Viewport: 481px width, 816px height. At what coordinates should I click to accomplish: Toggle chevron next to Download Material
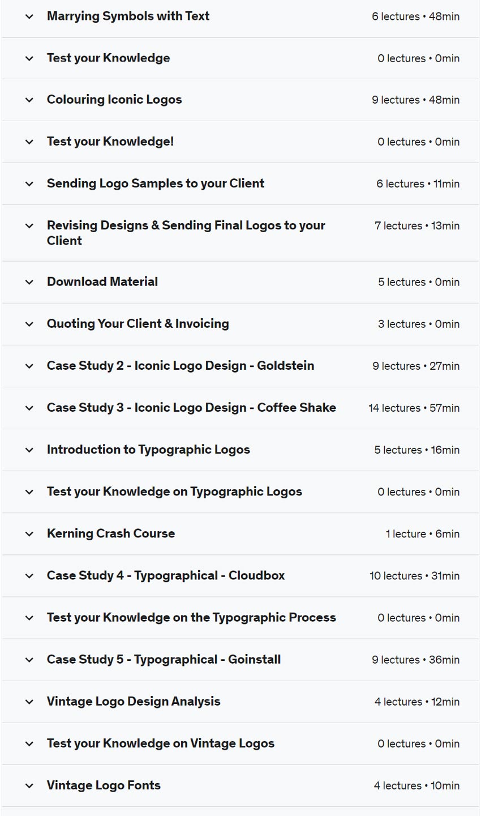click(x=29, y=282)
